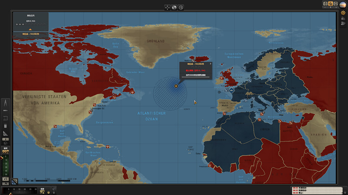Toggle the first station button top-right

pyautogui.click(x=325, y=4)
